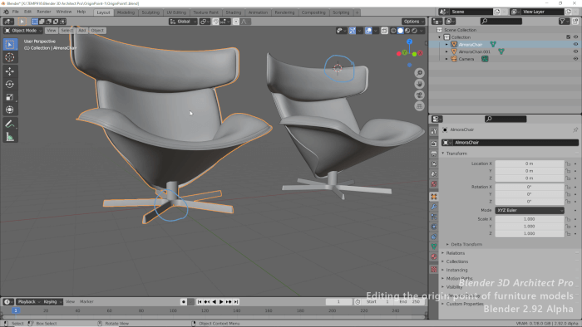Toggle Collection visibility eye icon

[x=575, y=37]
